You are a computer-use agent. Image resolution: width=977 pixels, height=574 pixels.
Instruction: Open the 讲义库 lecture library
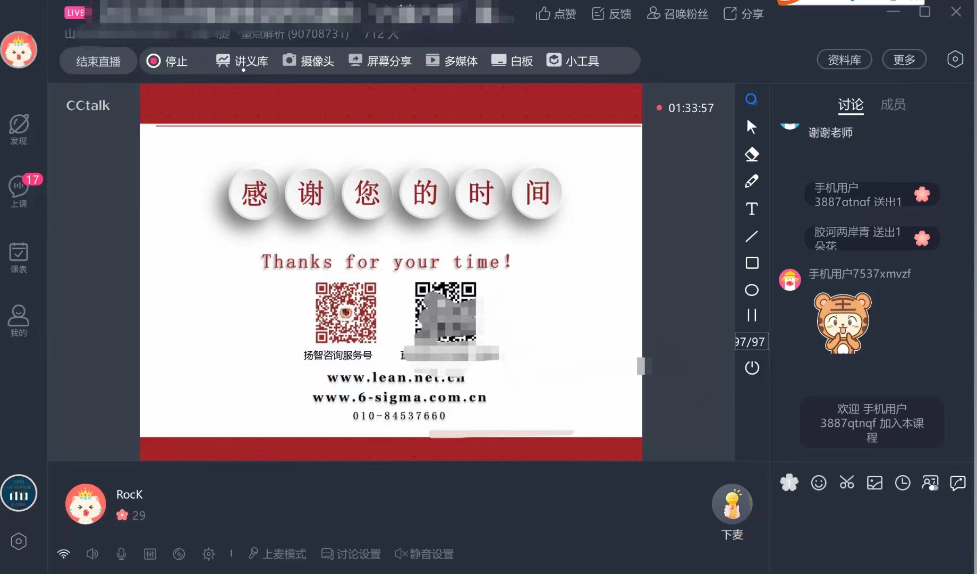tap(242, 61)
